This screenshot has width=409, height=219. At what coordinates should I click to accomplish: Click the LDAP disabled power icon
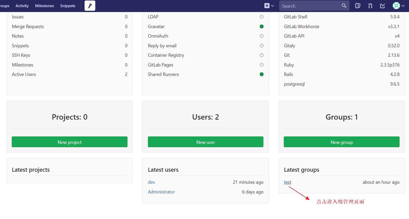pyautogui.click(x=261, y=17)
